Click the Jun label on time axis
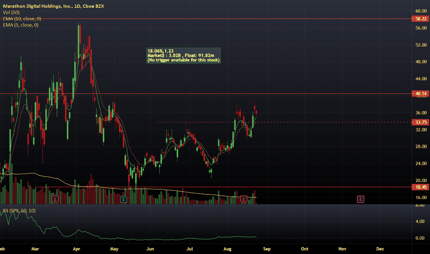This screenshot has width=430, height=254. coord(150,249)
